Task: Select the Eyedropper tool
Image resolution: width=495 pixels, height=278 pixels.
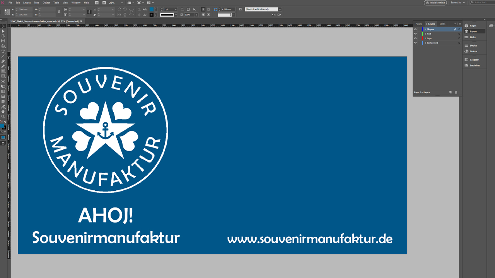Action: [3, 107]
